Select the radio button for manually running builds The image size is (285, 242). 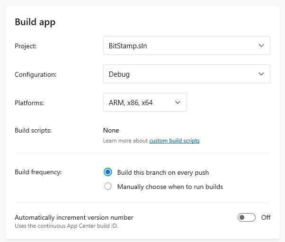pos(108,187)
